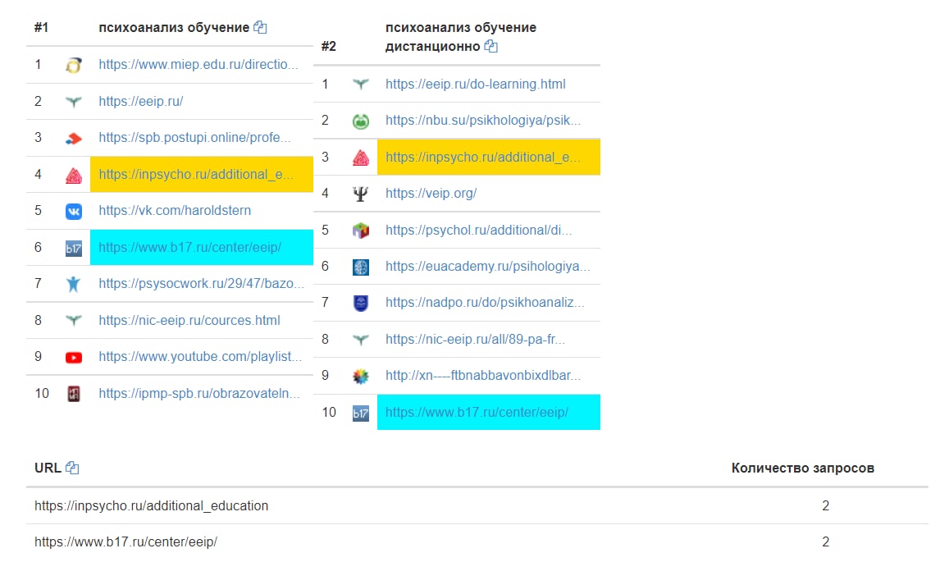Open highlighted inpsycho.ru link in table #1
Viewport: 949px width, 562px height.
tap(195, 175)
